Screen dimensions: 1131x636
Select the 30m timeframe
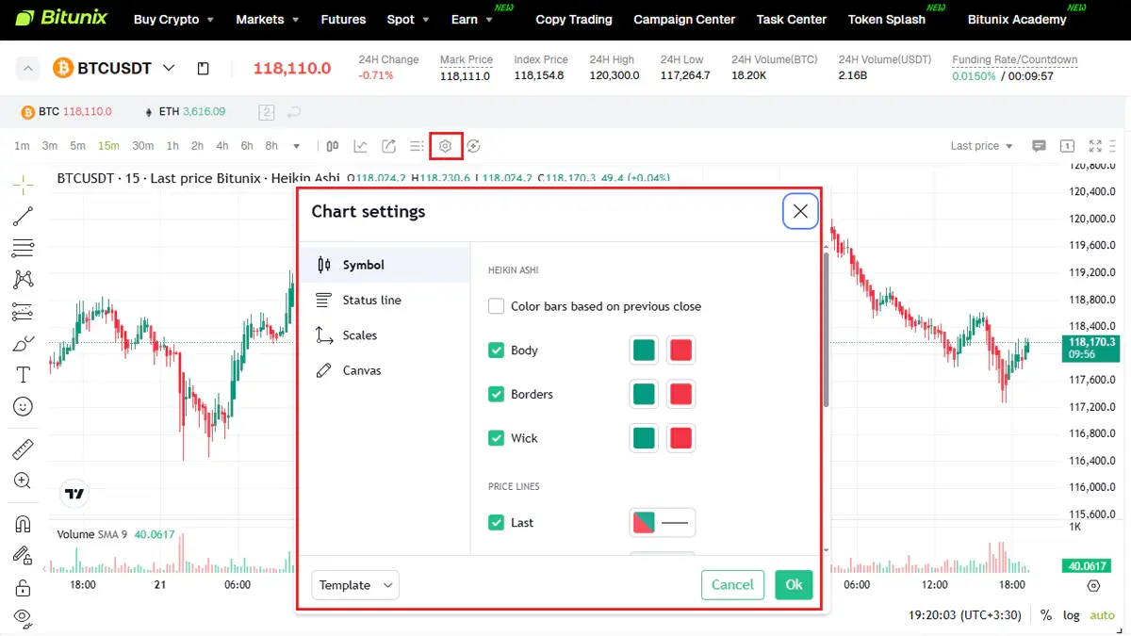tap(143, 146)
